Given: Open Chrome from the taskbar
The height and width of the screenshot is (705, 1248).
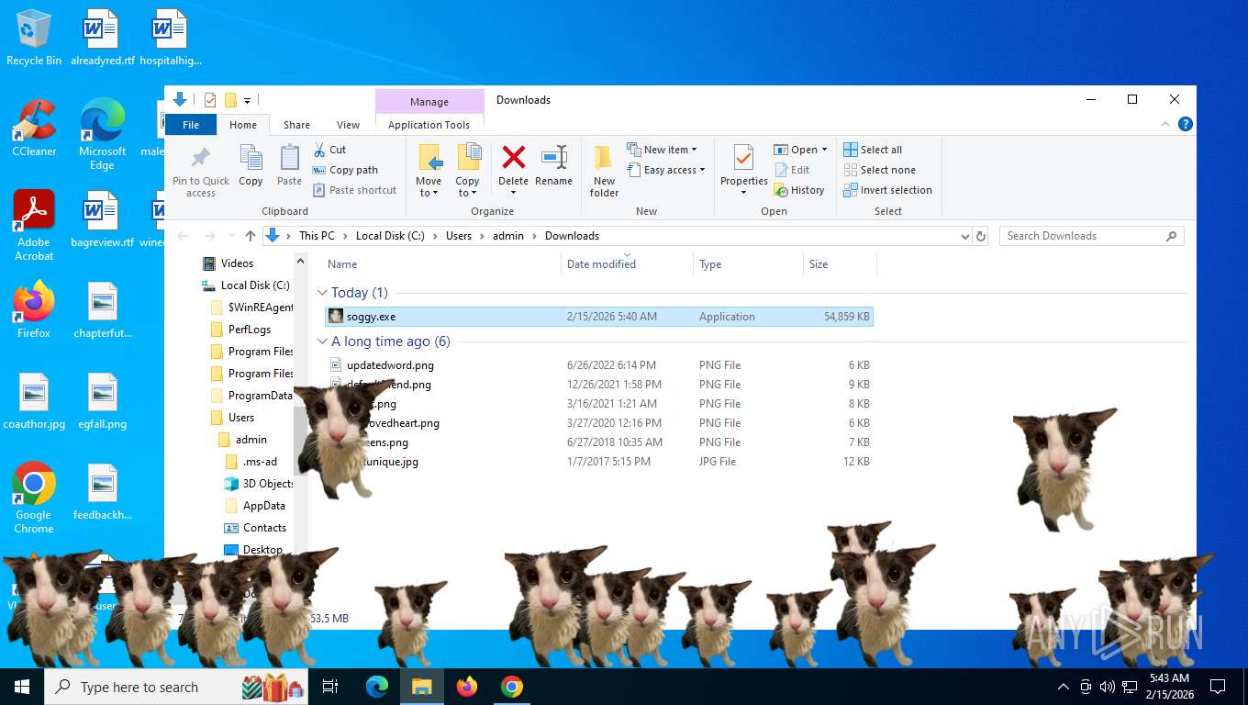Looking at the screenshot, I should [512, 687].
